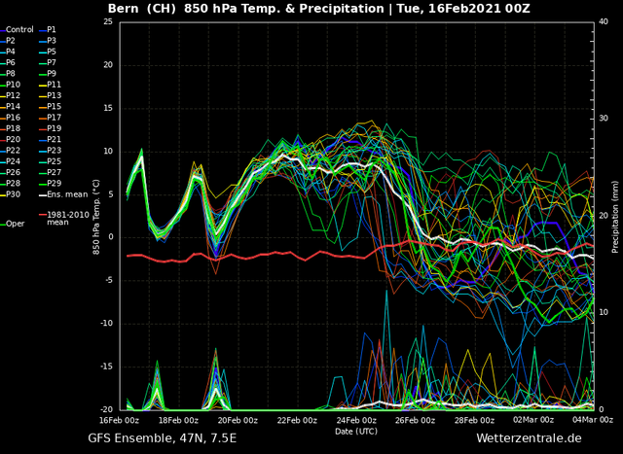Click the '-15' temperature axis tick
This screenshot has width=623, height=454.
coord(107,367)
